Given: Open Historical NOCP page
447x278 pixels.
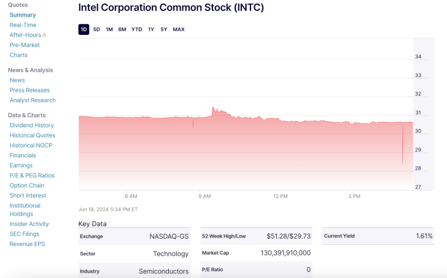Looking at the screenshot, I should [x=31, y=145].
